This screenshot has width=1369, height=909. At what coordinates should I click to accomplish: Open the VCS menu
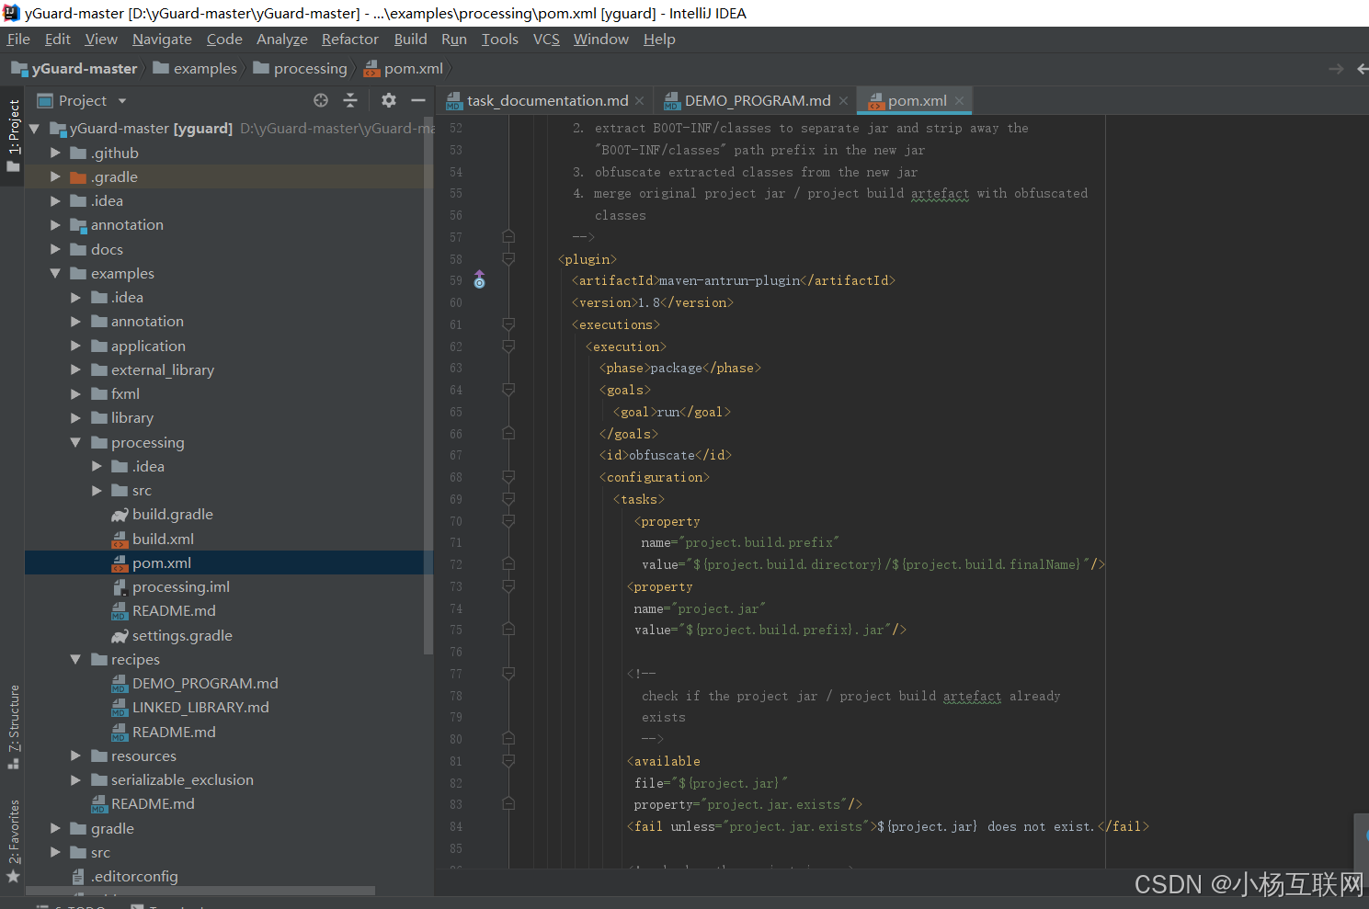(546, 40)
